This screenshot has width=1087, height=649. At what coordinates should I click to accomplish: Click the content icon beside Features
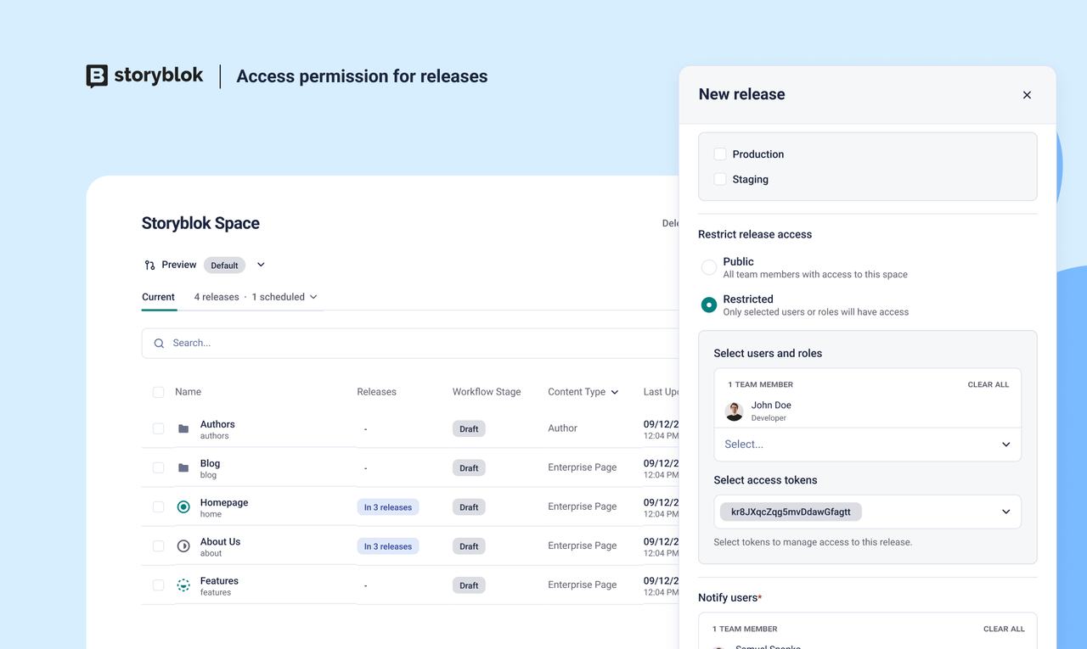click(183, 585)
